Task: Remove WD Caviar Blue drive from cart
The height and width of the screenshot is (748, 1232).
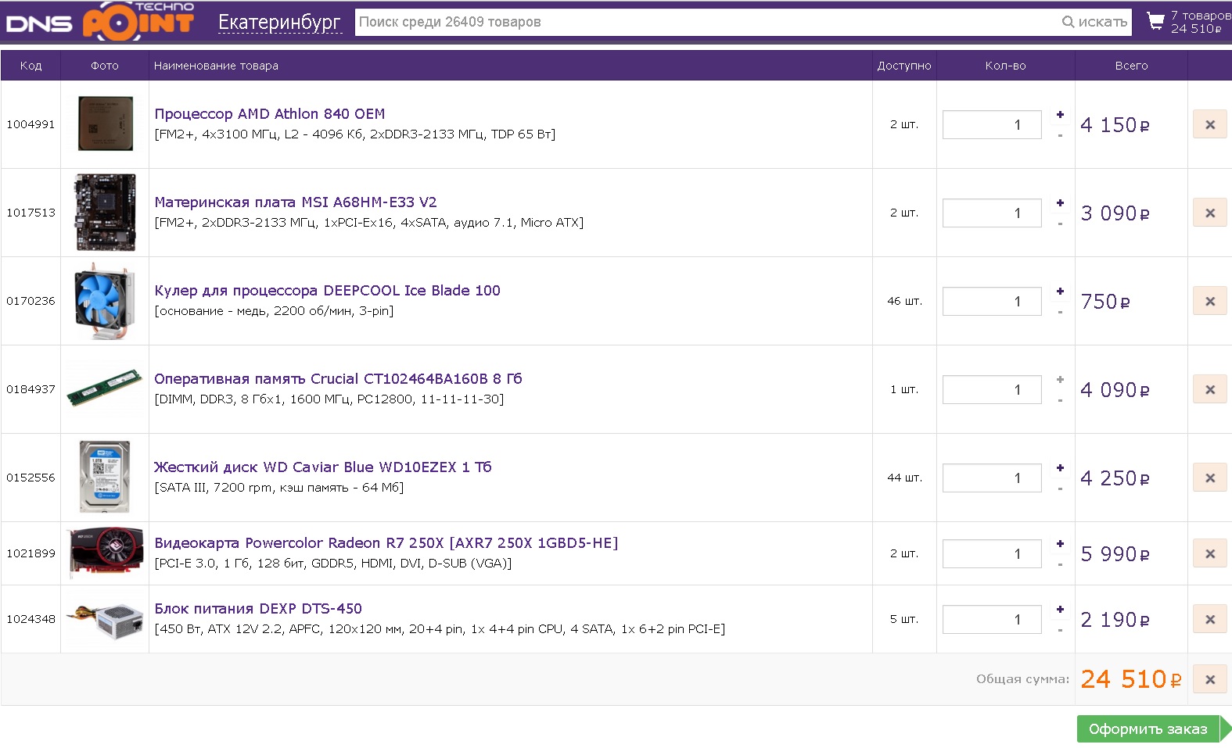Action: [1210, 478]
